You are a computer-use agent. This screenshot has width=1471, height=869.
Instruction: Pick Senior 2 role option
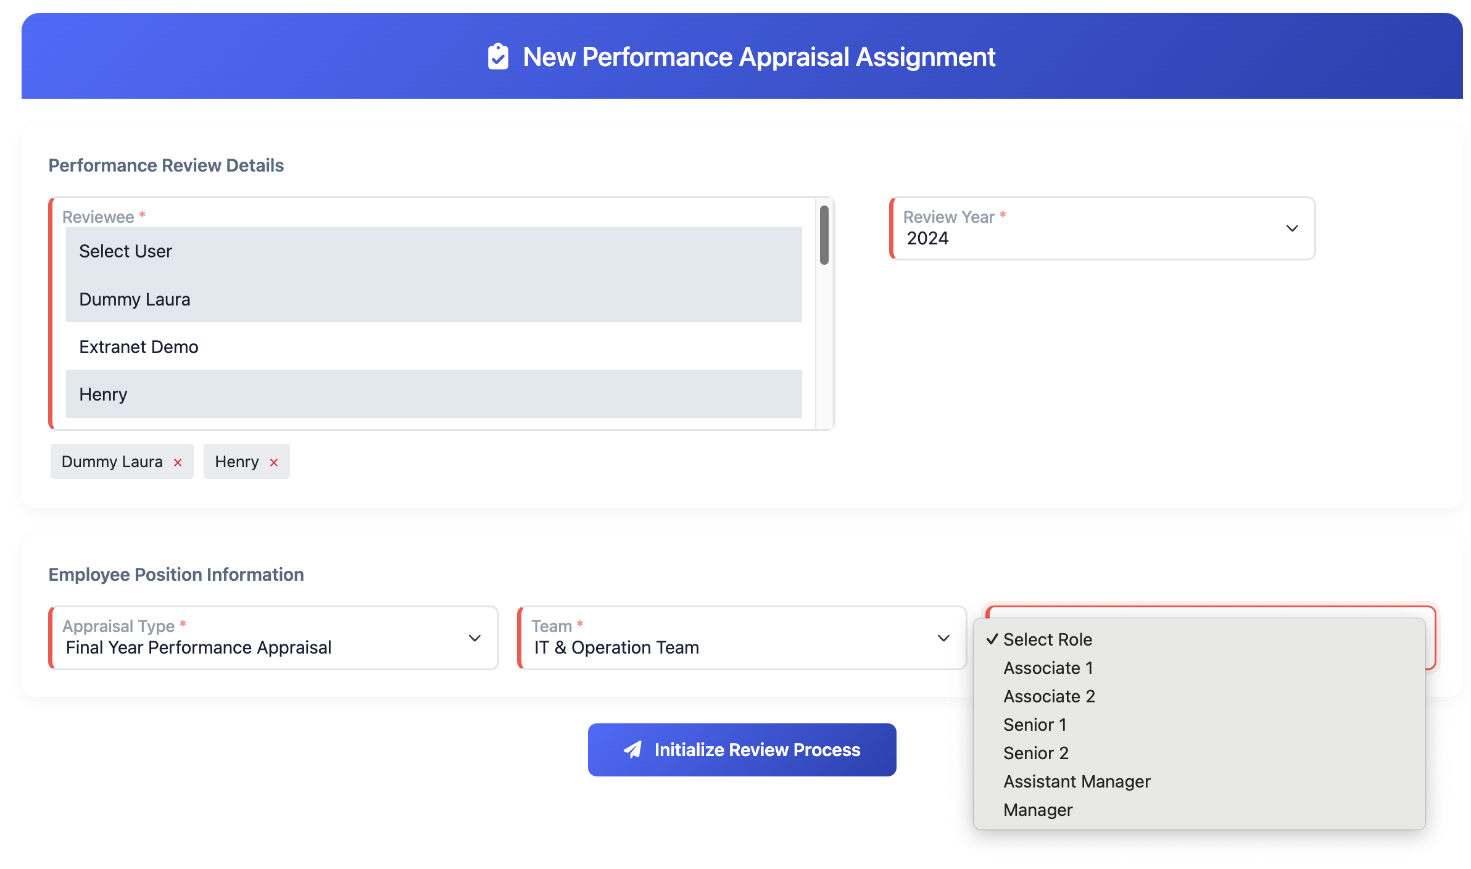point(1035,753)
